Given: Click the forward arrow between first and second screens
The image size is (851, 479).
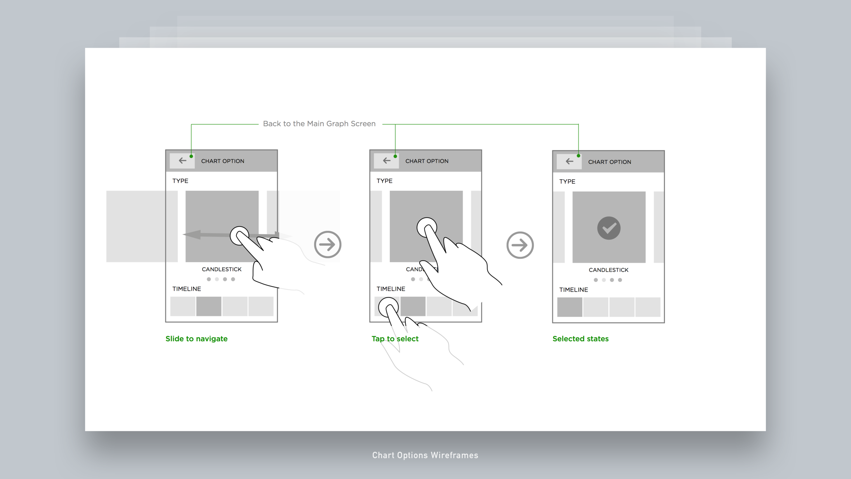Looking at the screenshot, I should tap(326, 244).
